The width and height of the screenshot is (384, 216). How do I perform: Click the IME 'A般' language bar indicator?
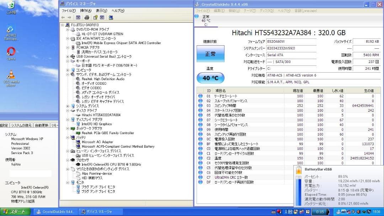point(288,212)
